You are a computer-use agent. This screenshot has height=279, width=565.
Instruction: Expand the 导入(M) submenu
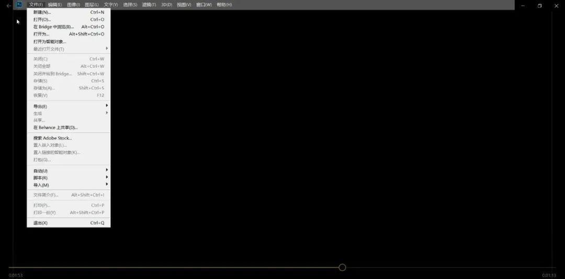(41, 185)
